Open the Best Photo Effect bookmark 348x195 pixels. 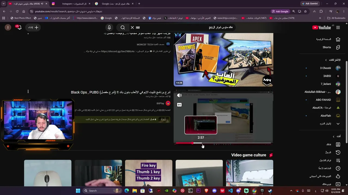pos(20,18)
